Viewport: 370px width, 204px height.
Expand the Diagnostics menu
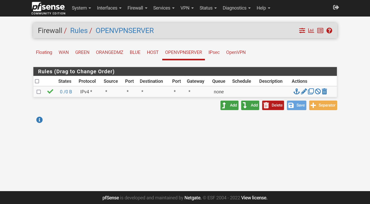[x=236, y=8]
